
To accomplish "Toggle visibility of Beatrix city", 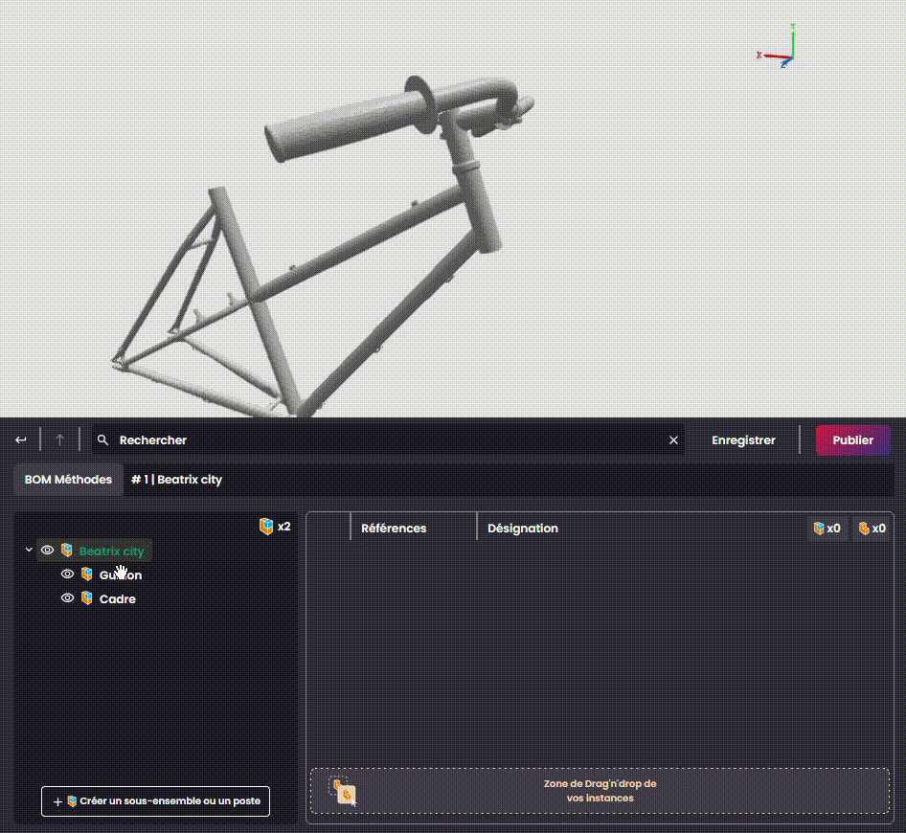I will click(47, 550).
